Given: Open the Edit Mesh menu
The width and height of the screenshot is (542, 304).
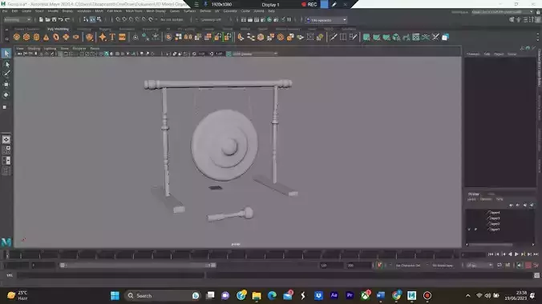Looking at the screenshot, I should pyautogui.click(x=115, y=11).
